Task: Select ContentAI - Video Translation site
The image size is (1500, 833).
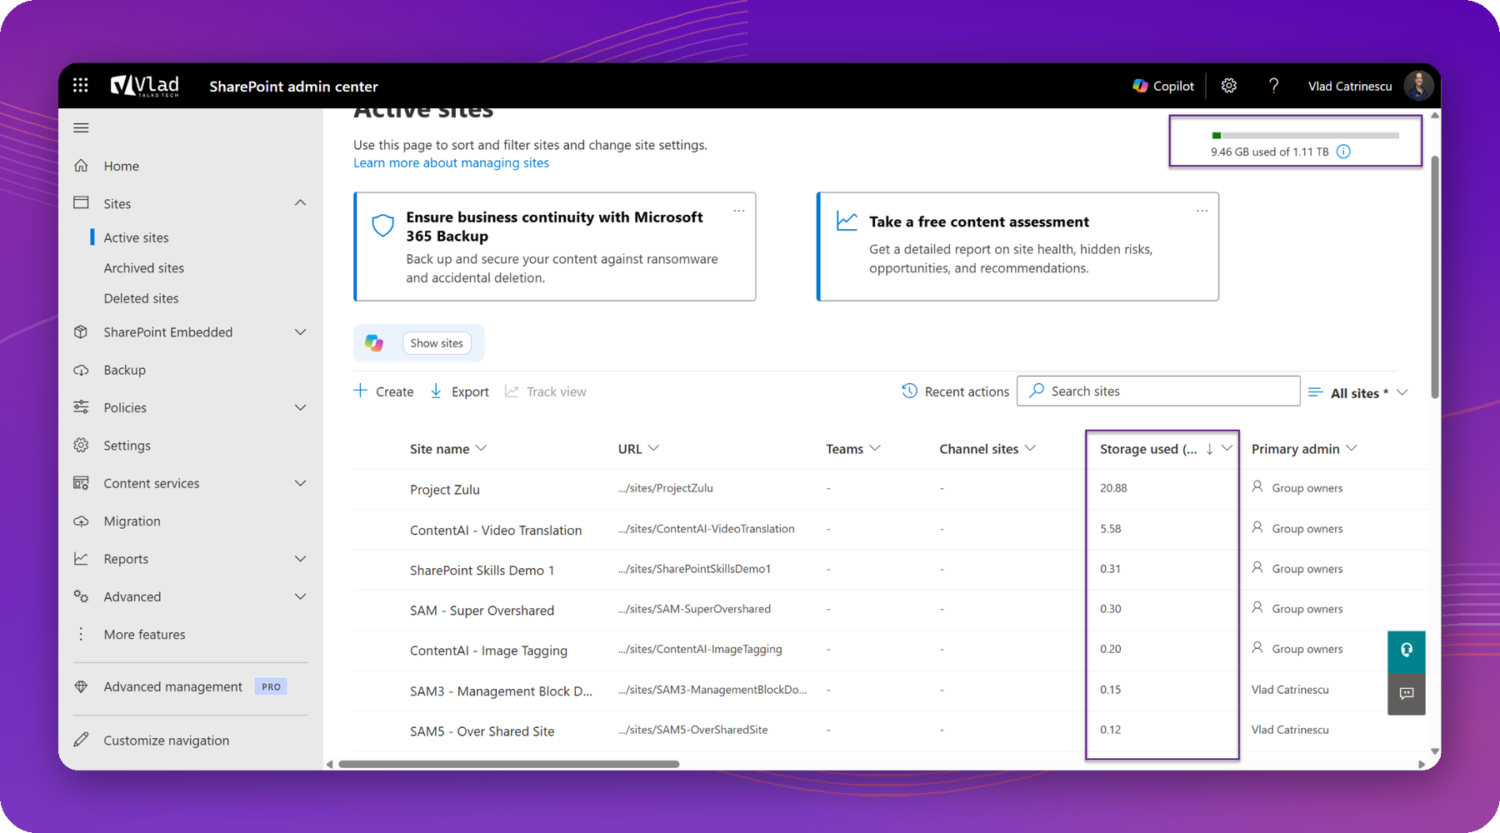Action: pos(496,530)
